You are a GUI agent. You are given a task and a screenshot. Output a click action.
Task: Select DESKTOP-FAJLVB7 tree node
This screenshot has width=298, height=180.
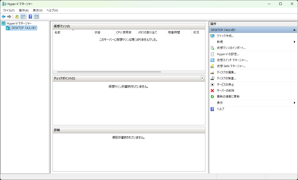click(24, 28)
